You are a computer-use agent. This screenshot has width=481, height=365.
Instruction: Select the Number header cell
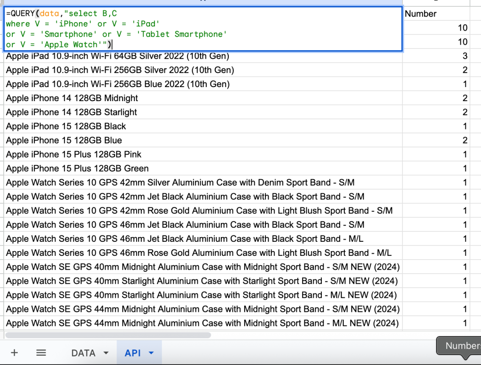pyautogui.click(x=442, y=14)
